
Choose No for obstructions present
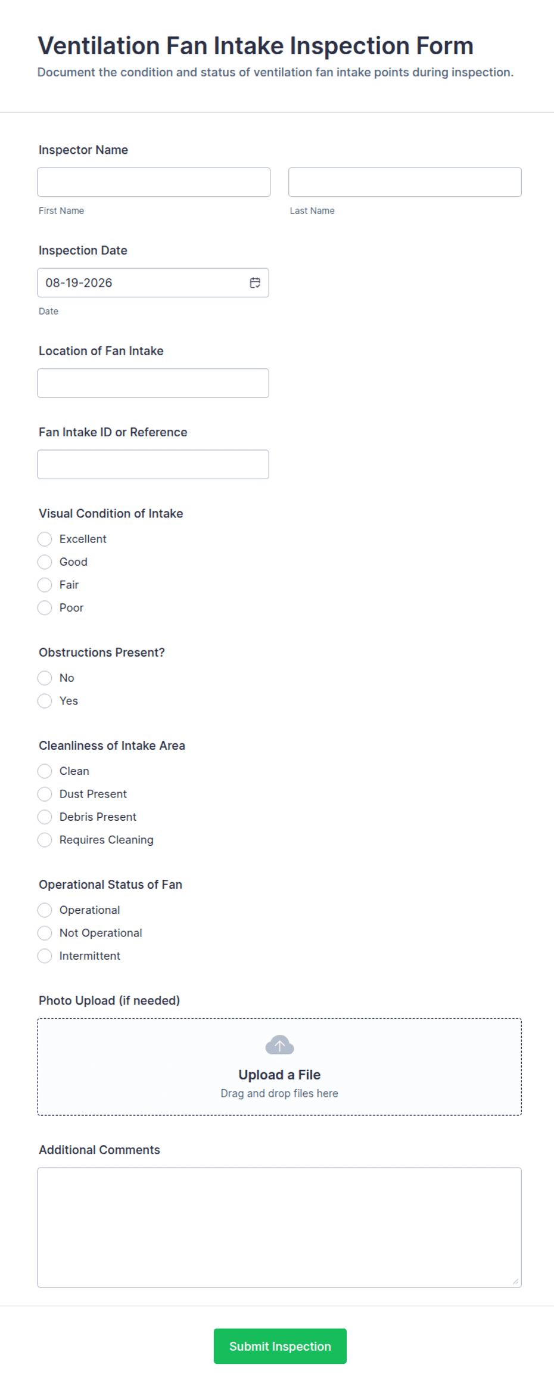[45, 678]
